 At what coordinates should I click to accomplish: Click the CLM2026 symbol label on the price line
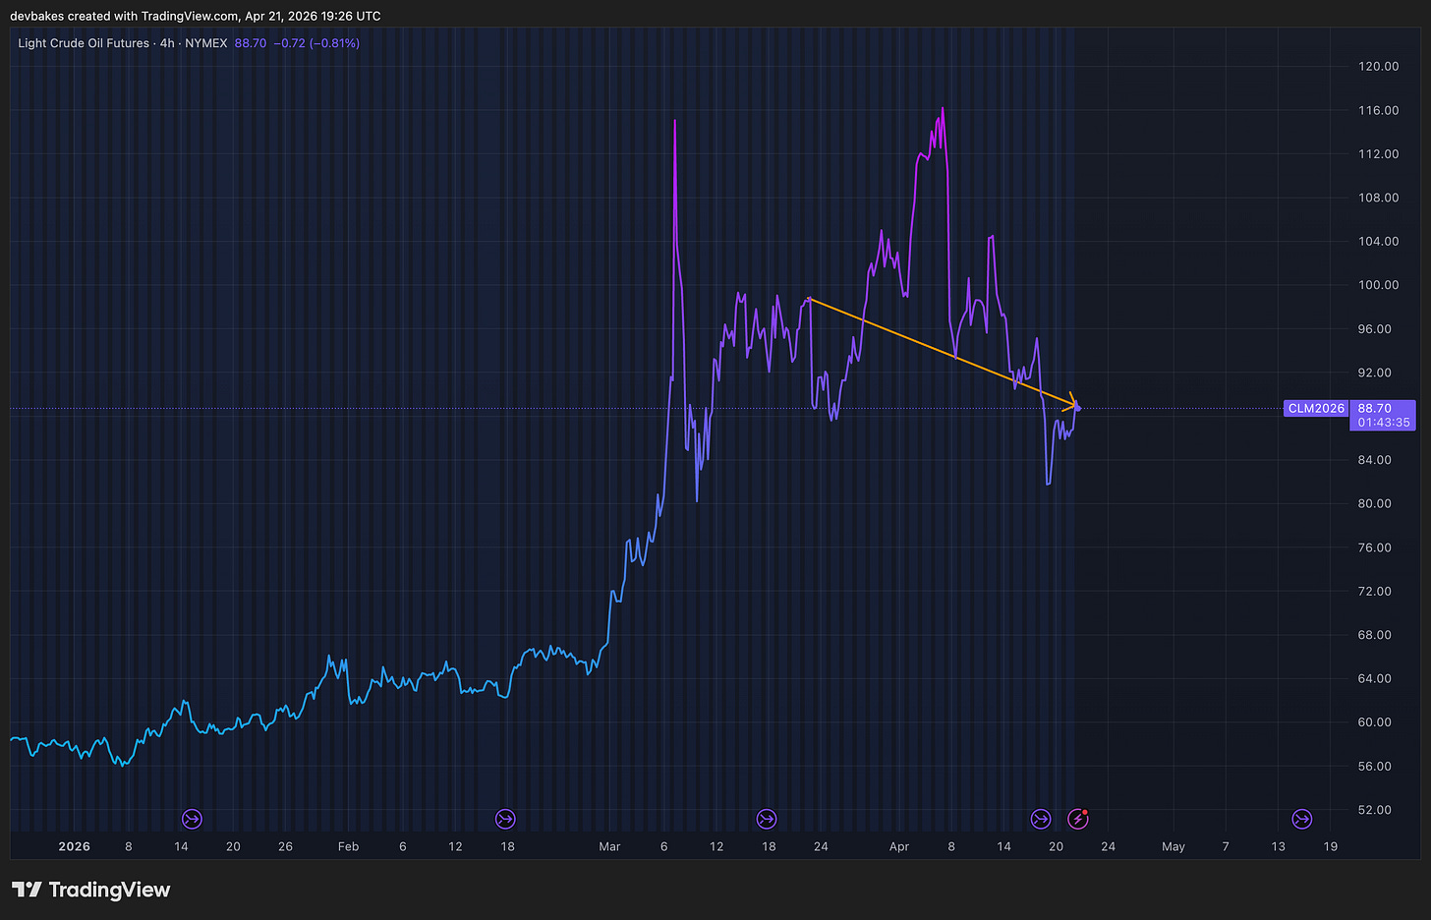pos(1316,408)
